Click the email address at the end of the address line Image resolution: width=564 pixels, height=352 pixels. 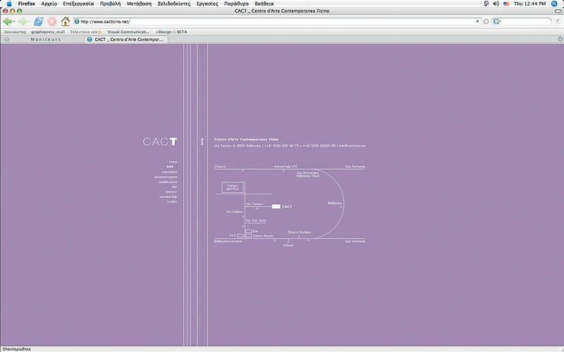(x=352, y=146)
